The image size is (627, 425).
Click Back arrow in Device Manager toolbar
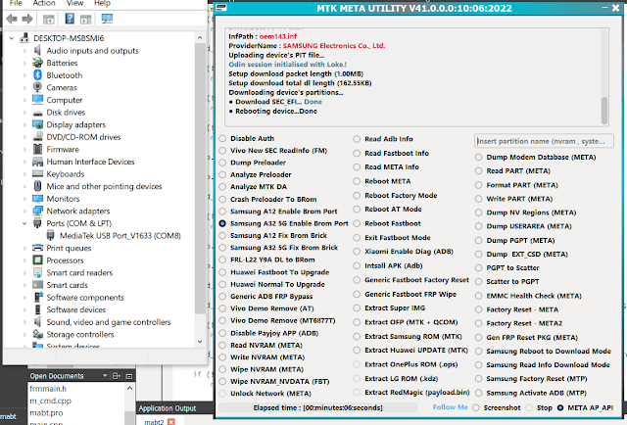[x=12, y=19]
